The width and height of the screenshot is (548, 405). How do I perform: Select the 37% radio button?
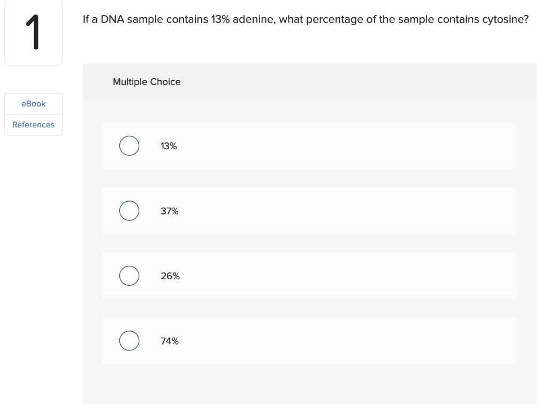point(129,211)
